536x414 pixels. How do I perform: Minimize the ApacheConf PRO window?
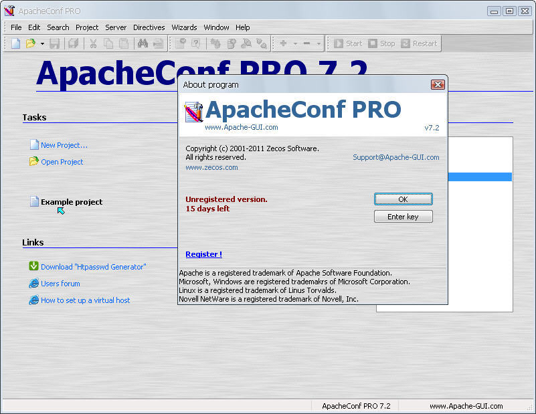(494, 11)
